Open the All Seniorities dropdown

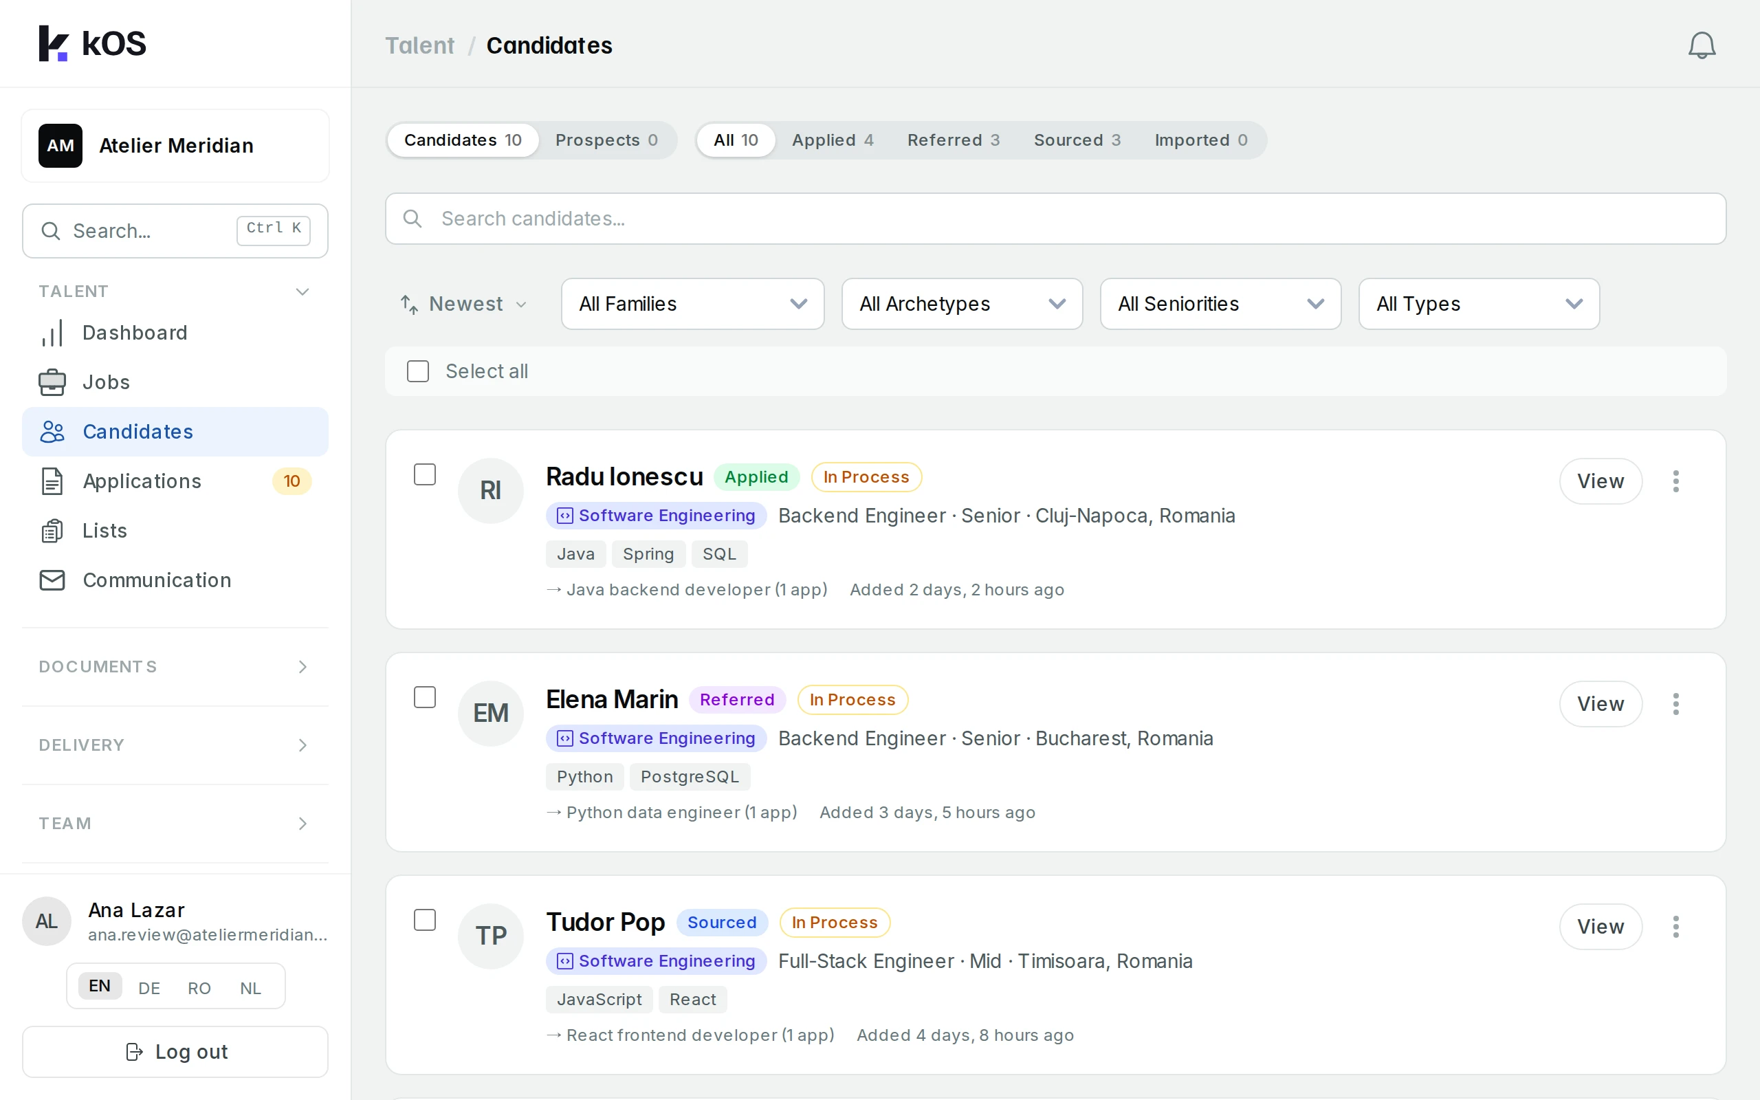tap(1220, 303)
